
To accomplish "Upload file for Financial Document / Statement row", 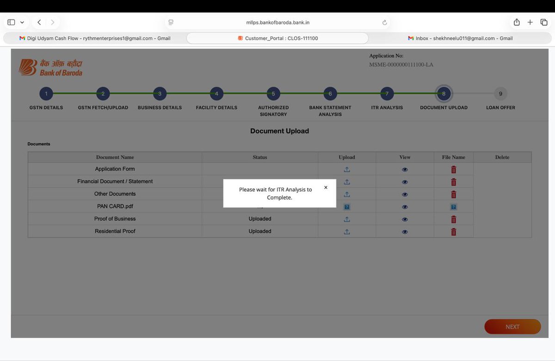I will (x=347, y=182).
